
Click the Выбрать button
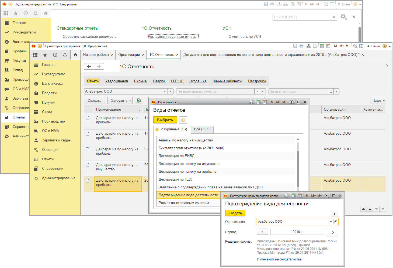tap(165, 120)
